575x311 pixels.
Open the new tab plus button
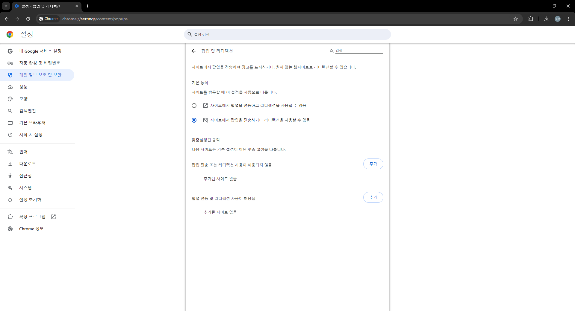[87, 6]
